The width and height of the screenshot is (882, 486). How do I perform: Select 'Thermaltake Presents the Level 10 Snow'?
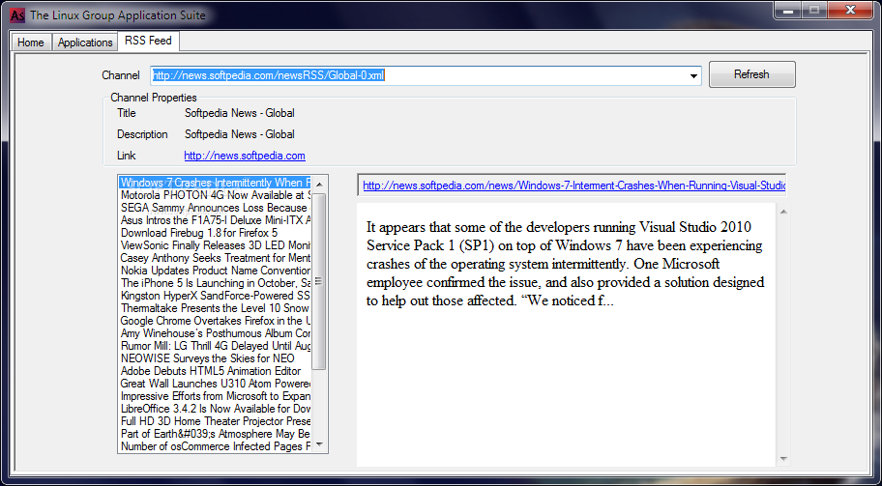[215, 308]
